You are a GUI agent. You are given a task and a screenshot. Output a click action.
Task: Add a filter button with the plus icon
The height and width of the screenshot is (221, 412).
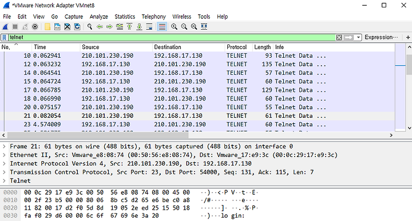pos(408,38)
